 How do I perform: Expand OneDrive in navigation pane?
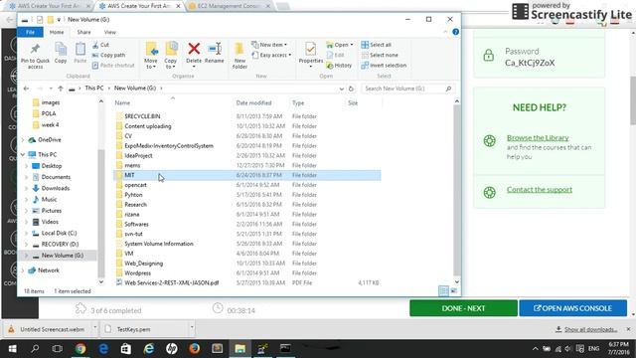[23, 139]
